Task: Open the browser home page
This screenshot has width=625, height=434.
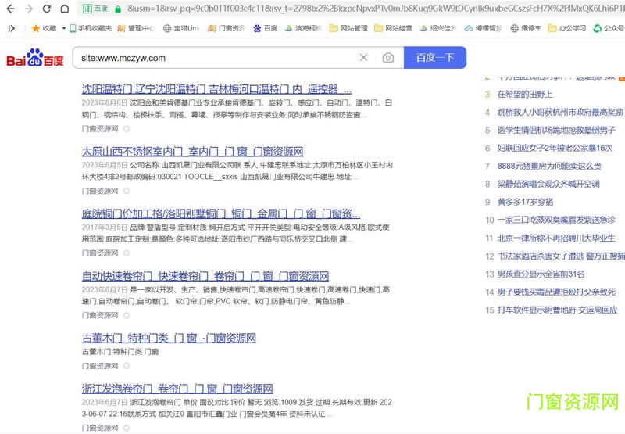Action: [x=65, y=9]
